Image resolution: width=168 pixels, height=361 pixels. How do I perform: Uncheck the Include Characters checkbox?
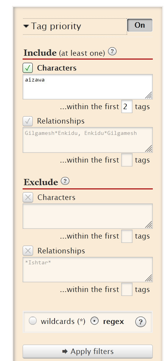28,68
